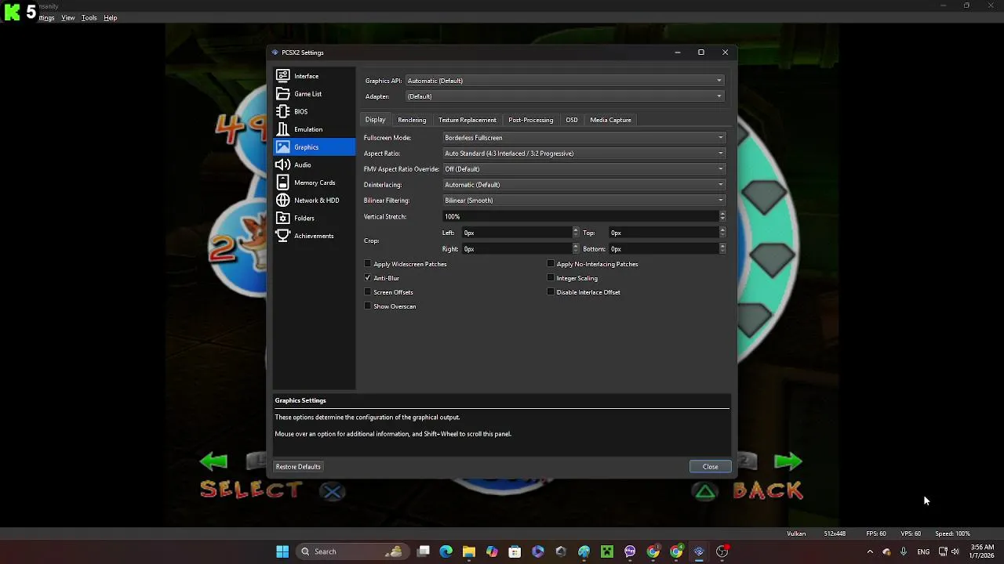Open the clock and date panel
Viewport: 1004px width, 564px height.
[x=982, y=551]
